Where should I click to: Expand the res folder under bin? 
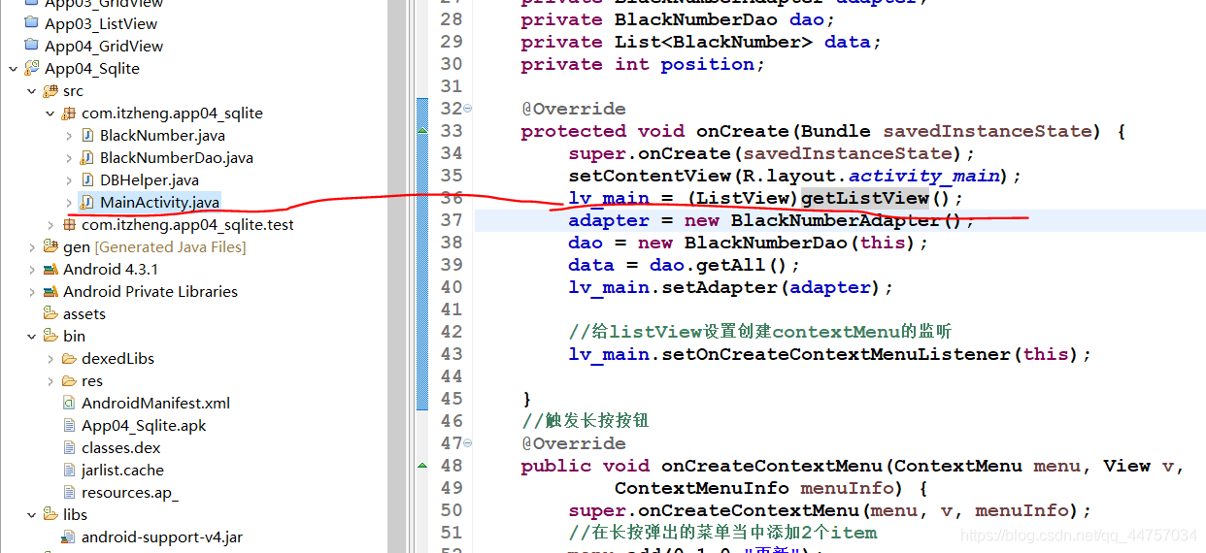click(50, 380)
